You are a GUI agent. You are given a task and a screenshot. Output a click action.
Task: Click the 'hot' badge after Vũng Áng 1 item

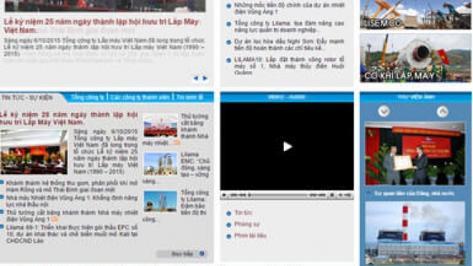[x=55, y=219]
